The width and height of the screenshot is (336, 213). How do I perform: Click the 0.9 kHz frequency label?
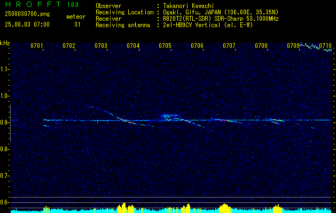click(x=5, y=122)
